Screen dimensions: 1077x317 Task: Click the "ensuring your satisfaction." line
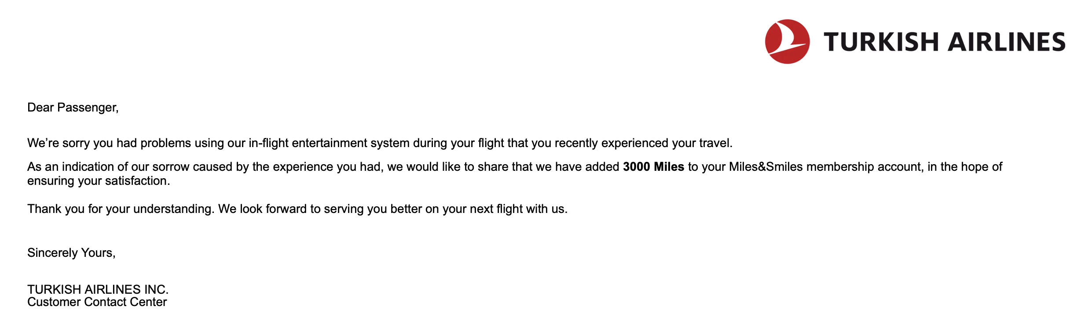click(99, 181)
